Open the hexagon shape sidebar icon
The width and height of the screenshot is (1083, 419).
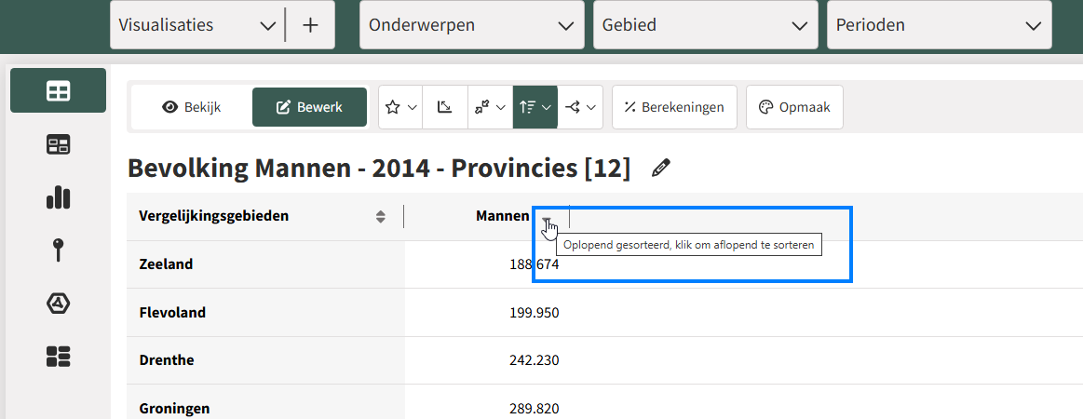(58, 303)
